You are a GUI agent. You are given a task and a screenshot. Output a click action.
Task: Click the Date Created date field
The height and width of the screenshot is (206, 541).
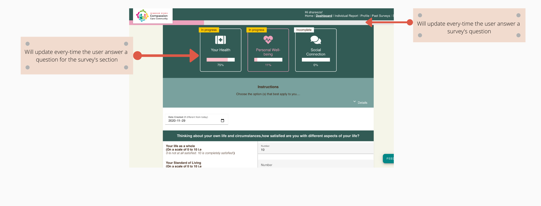tap(193, 121)
